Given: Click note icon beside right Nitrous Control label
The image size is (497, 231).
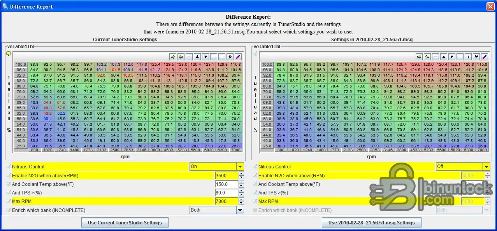Looking at the screenshot, I should (255, 166).
